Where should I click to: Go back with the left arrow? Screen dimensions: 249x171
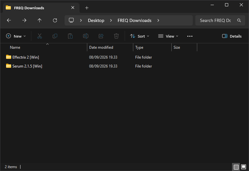click(x=9, y=20)
